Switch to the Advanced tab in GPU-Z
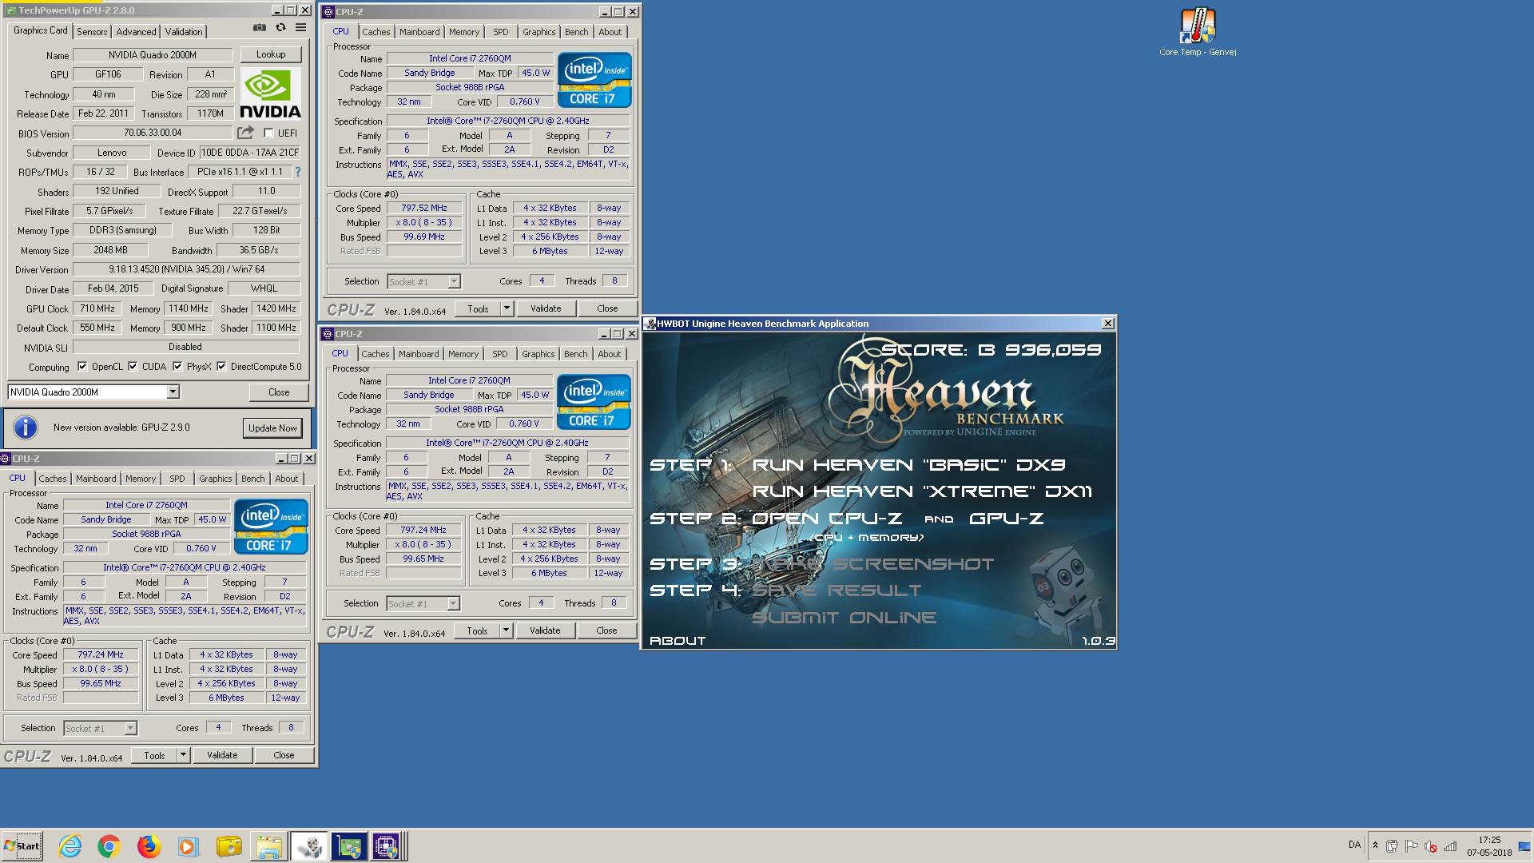The image size is (1534, 863). (136, 32)
